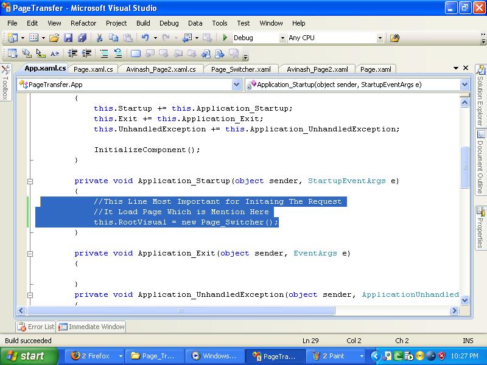Image resolution: width=487 pixels, height=365 pixels.
Task: Open the Navigate Backward history dropdown
Action: coord(197,38)
